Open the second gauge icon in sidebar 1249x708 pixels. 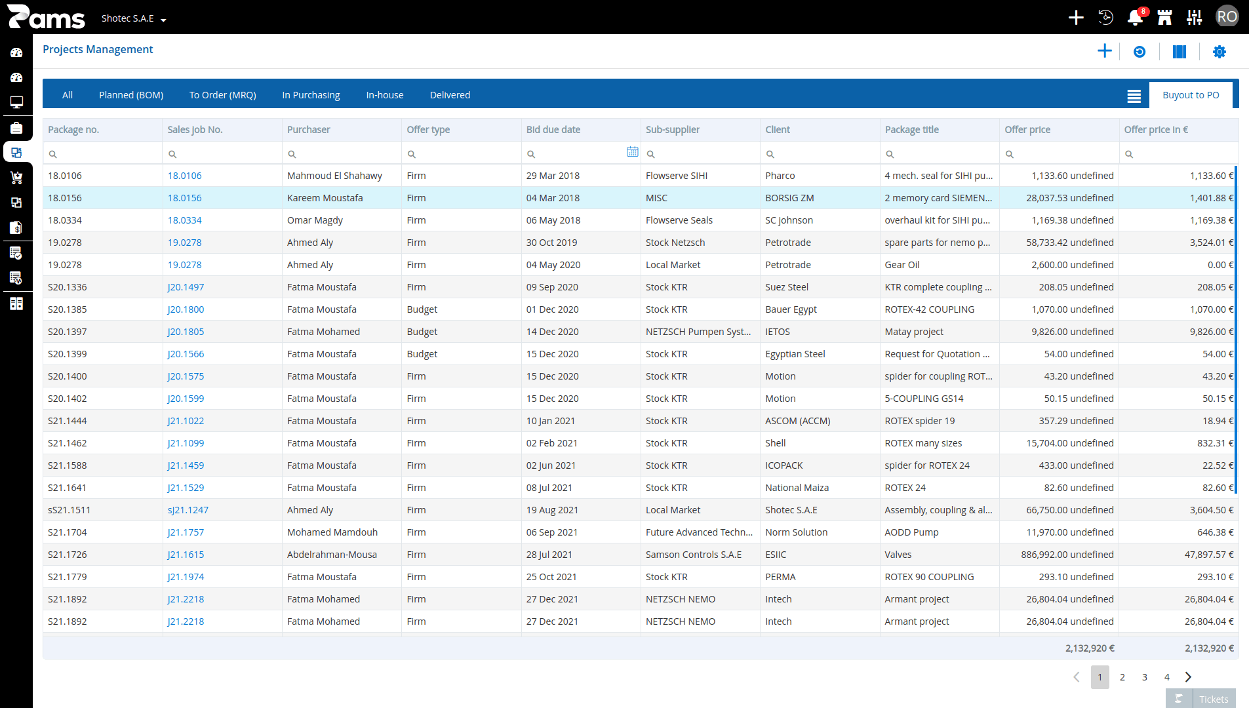click(x=16, y=77)
